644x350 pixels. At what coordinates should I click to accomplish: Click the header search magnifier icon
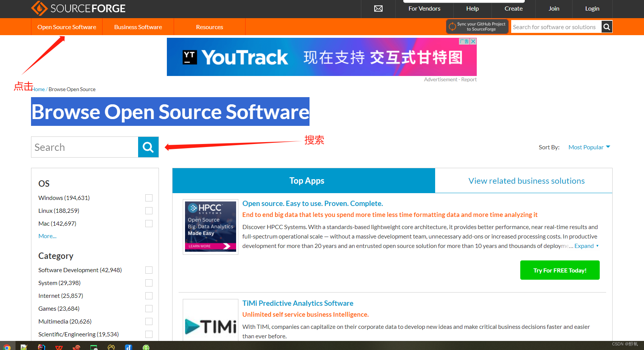pyautogui.click(x=607, y=27)
